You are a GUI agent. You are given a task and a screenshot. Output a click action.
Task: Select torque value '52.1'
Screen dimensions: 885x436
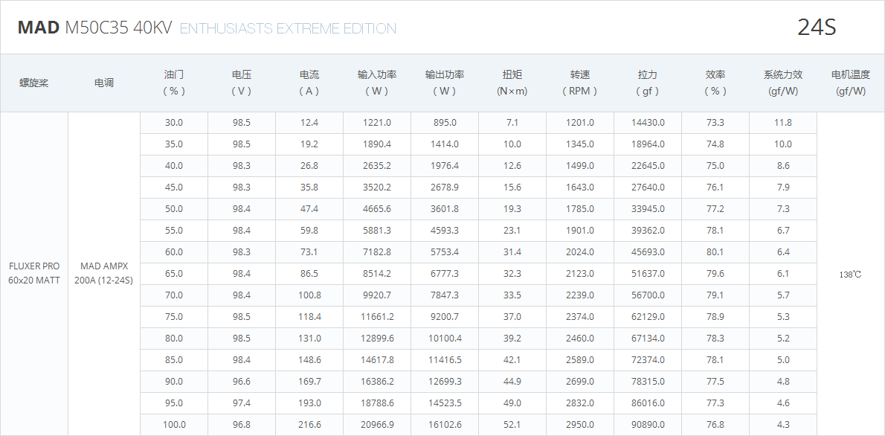pos(512,425)
